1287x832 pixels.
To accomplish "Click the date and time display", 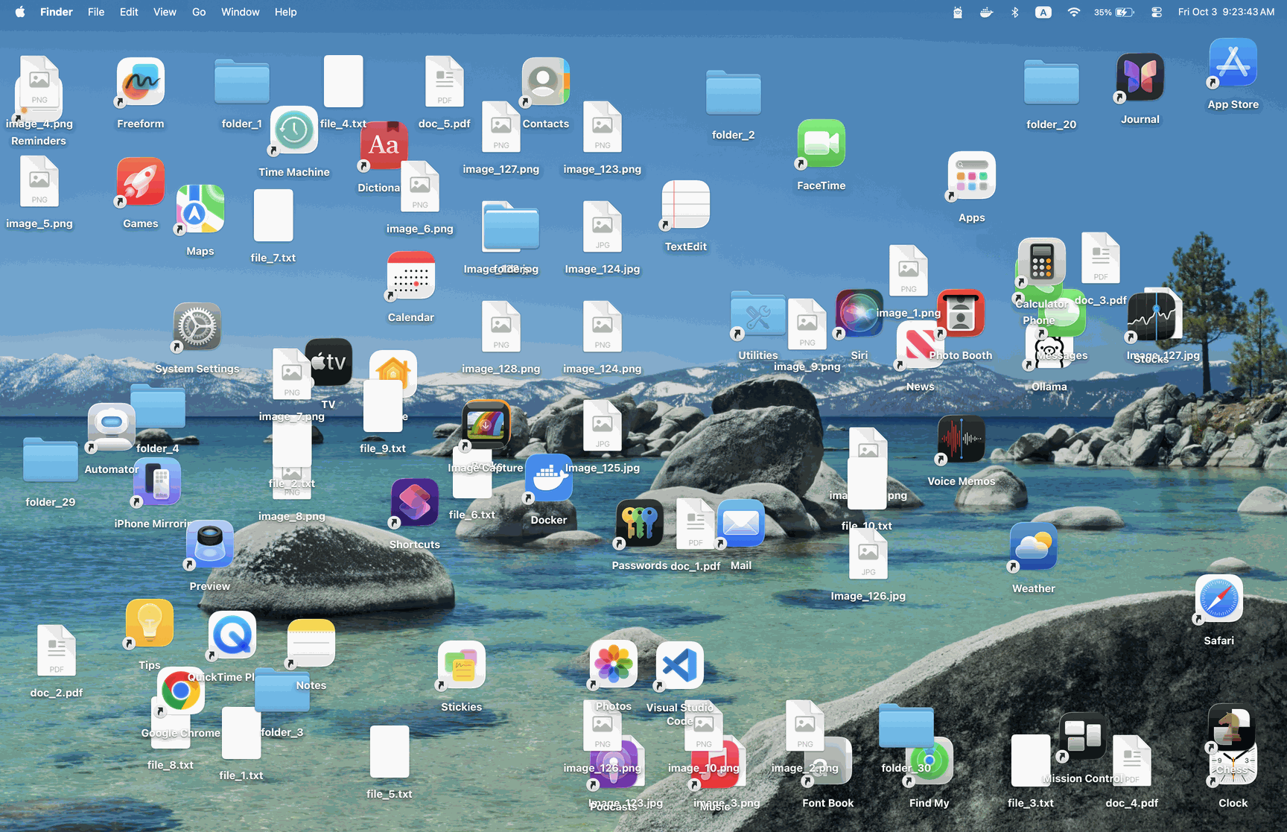I will (1226, 12).
